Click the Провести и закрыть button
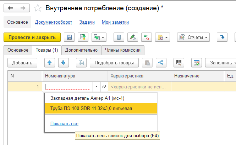Image resolution: width=236 pixels, height=145 pixels. 32,37
